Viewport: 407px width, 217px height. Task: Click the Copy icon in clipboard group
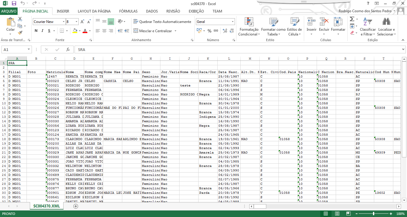20,26
